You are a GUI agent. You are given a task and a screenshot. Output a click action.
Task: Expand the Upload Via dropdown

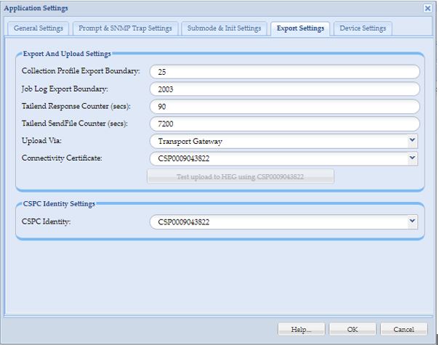click(412, 141)
